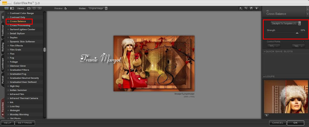Uncheck the Preview checkbox
This screenshot has width=309, height=127.
(x=66, y=8)
